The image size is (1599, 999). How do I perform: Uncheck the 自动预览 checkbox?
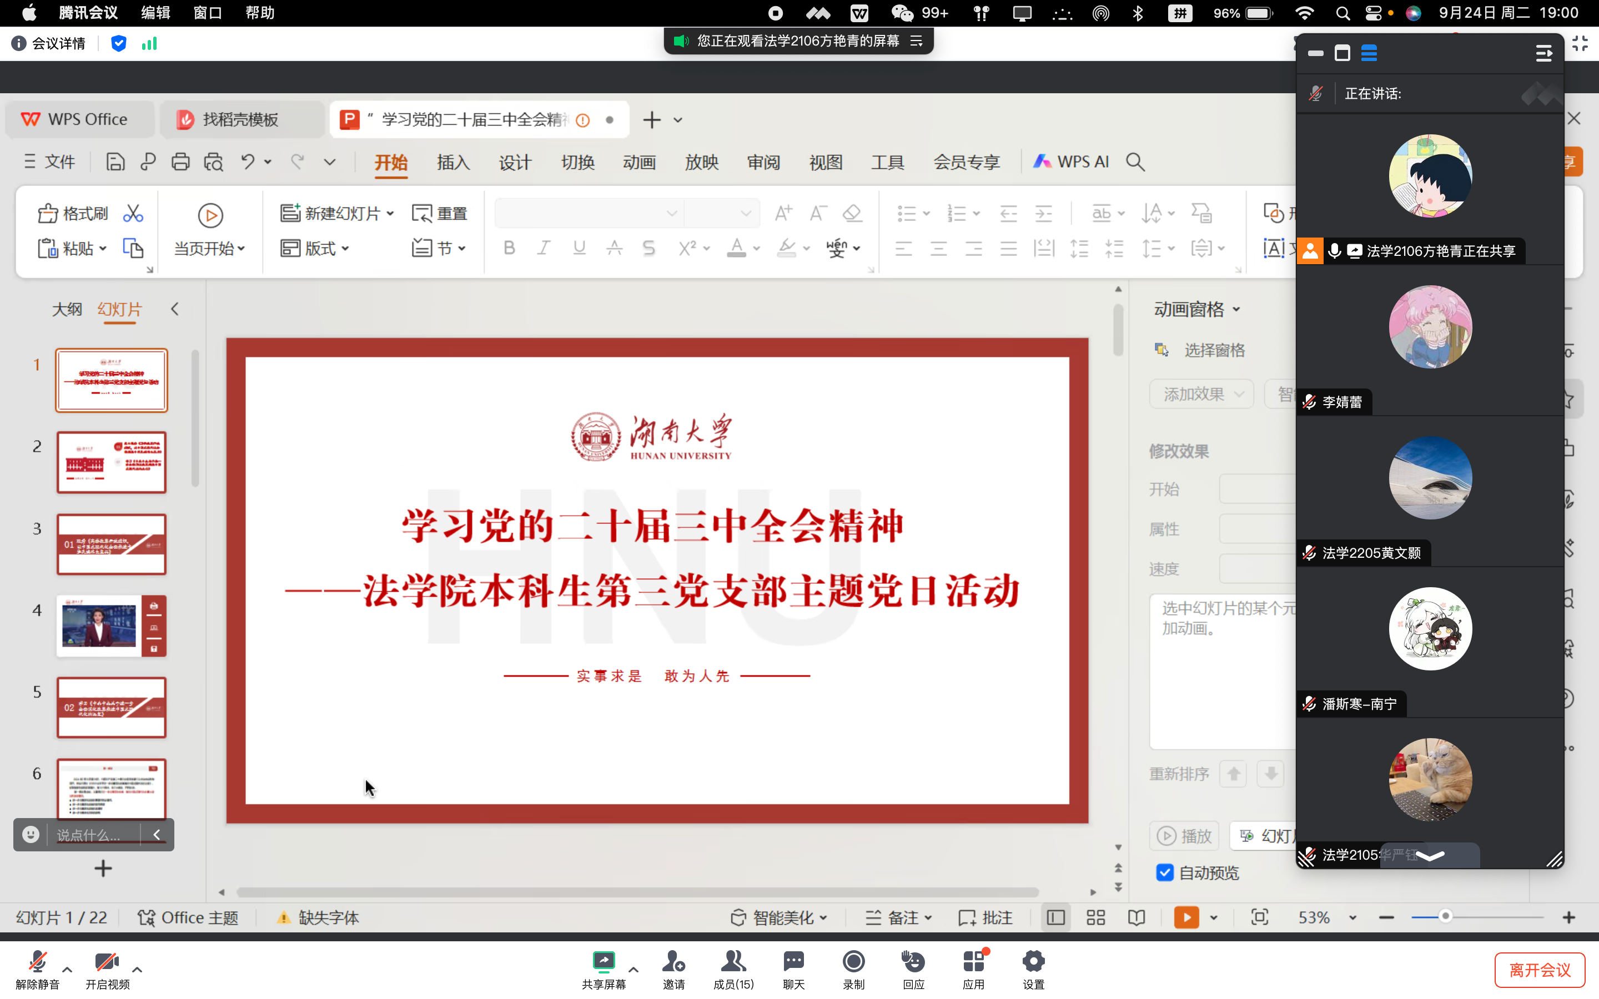pyautogui.click(x=1165, y=873)
